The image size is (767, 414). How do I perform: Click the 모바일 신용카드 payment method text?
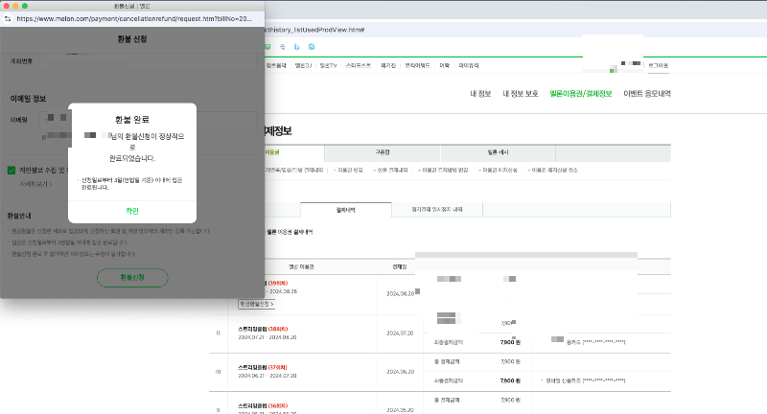point(586,380)
